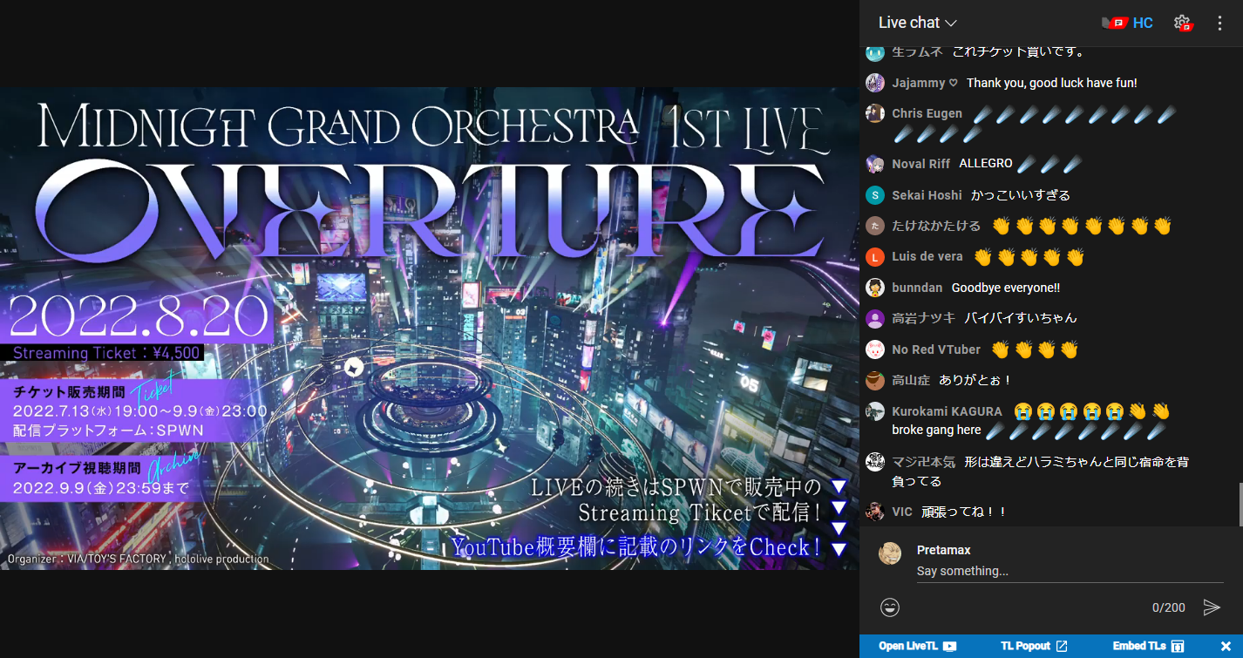1243x658 pixels.
Task: Click the send message arrow icon
Action: 1212,607
